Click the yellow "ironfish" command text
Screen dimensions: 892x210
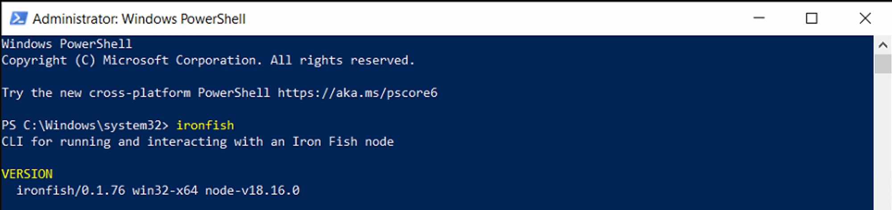(x=205, y=125)
